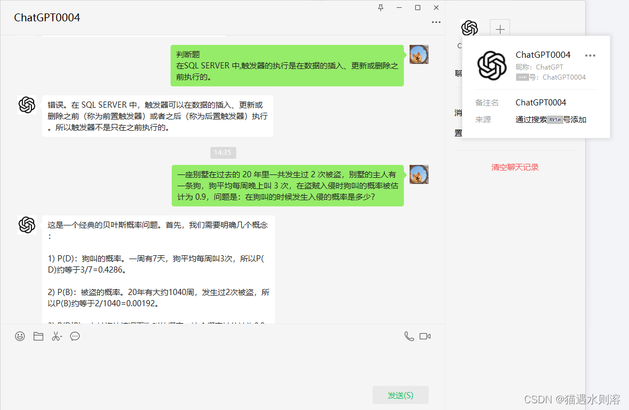This screenshot has width=629, height=410.
Task: Click contact card name ChatGPT0004
Action: click(543, 54)
